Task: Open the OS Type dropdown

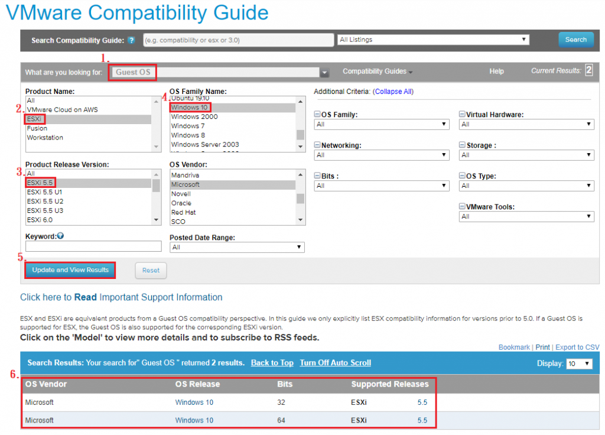Action: coord(526,186)
